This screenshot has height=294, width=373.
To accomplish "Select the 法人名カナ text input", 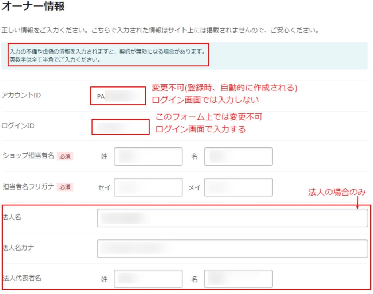I will (x=232, y=248).
